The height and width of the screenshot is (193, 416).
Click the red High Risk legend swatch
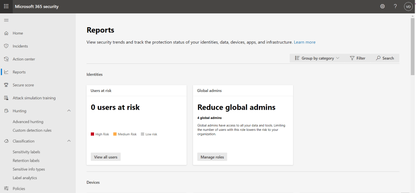click(92, 134)
